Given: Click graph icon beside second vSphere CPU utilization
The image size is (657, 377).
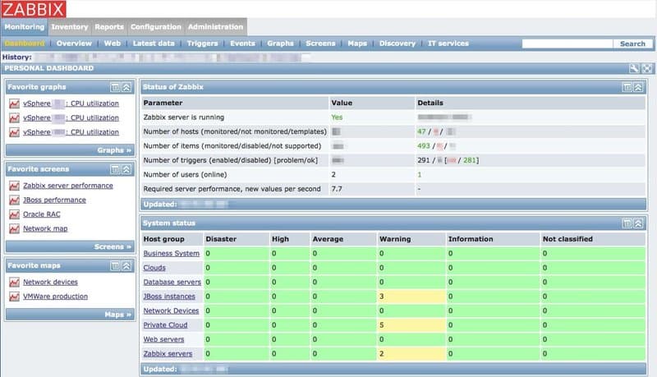Looking at the screenshot, I should coord(14,118).
